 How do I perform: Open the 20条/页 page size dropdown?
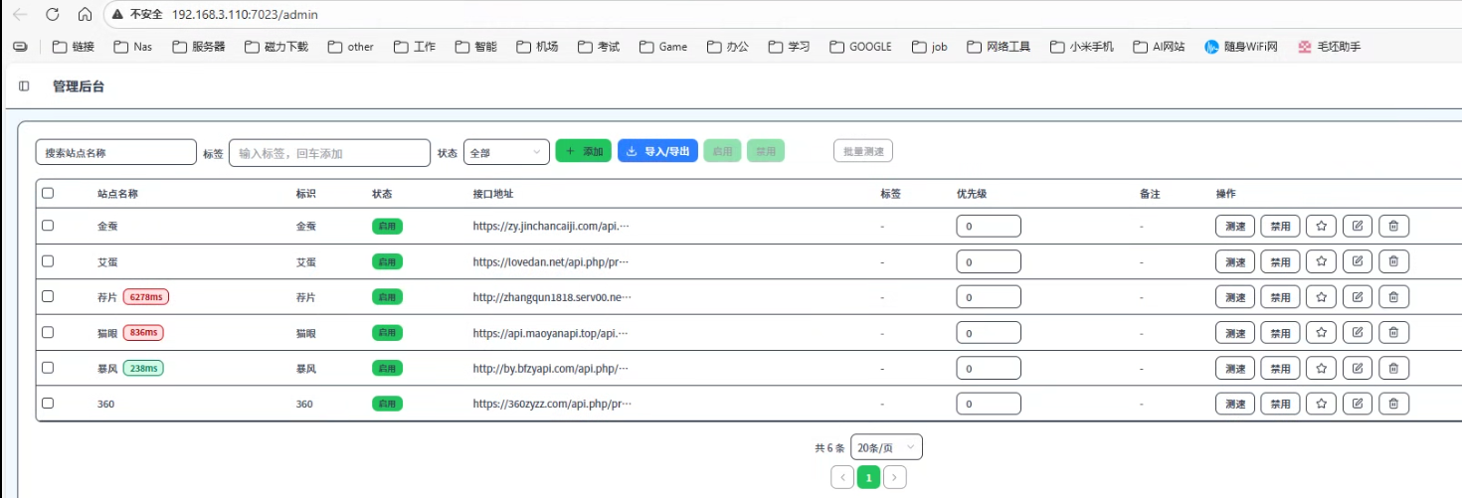tap(886, 447)
